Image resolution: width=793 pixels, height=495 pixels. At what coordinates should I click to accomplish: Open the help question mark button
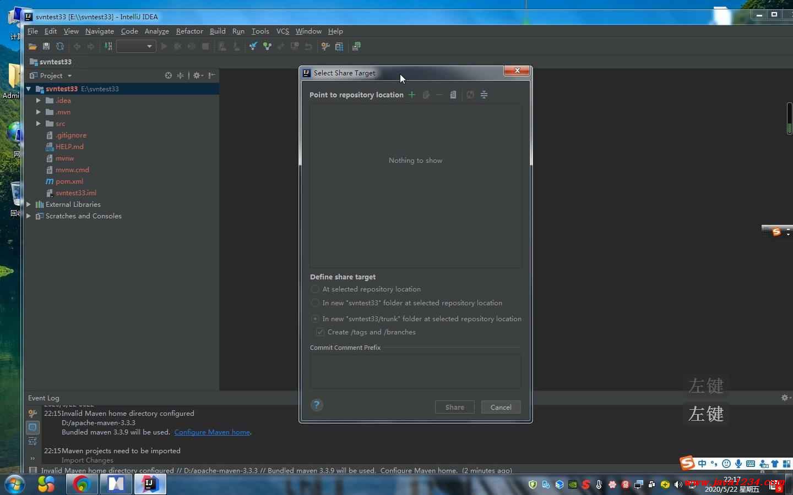[x=317, y=405]
